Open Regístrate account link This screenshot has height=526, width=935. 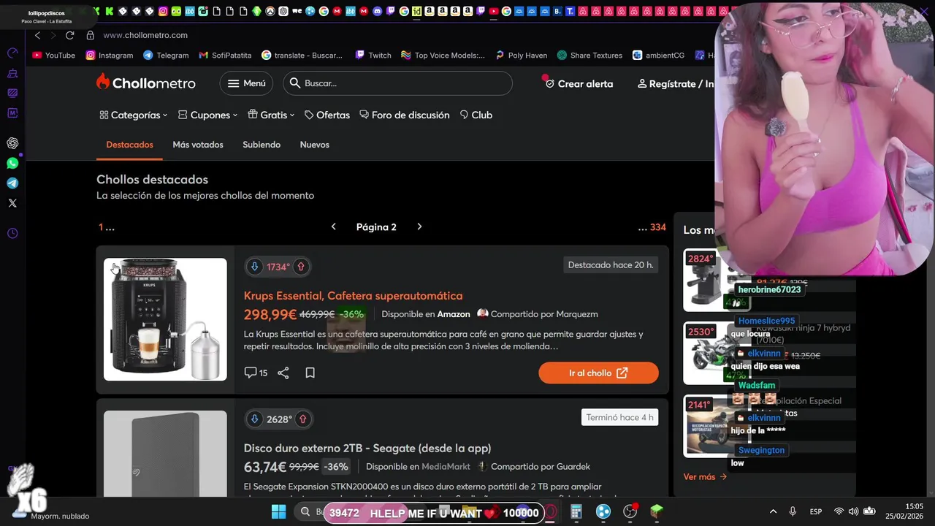676,84
